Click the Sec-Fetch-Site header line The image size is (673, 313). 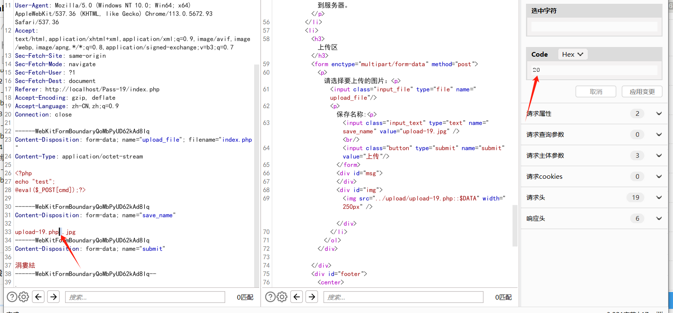[x=60, y=56]
